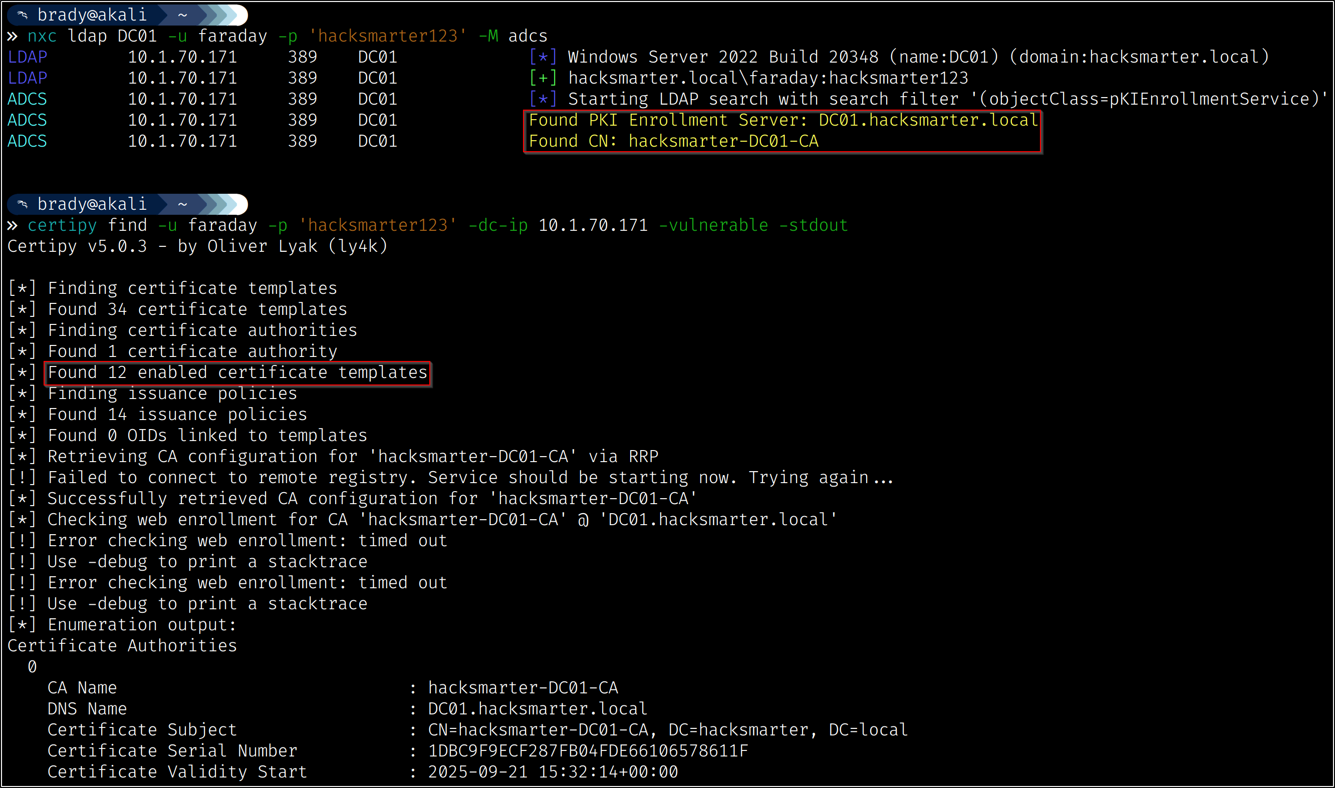The height and width of the screenshot is (788, 1335).
Task: Click the -M flag in the nxc command
Action: pyautogui.click(x=488, y=36)
